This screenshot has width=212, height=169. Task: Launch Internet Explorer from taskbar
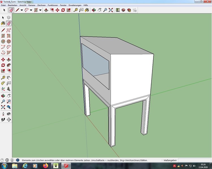pos(25,166)
